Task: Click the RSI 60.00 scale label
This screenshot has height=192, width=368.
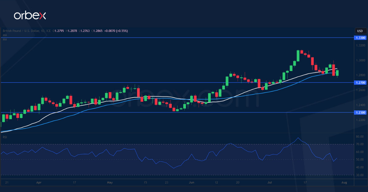Action: tap(360, 152)
